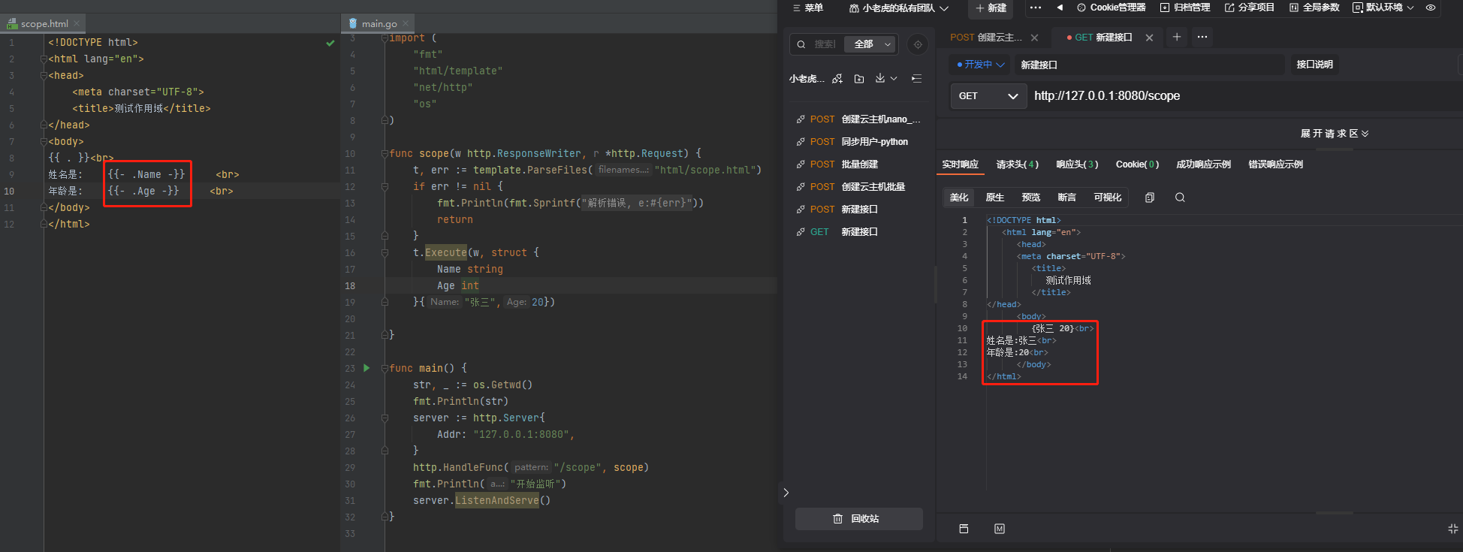Open POST 创建云主机nano request

coord(858,119)
